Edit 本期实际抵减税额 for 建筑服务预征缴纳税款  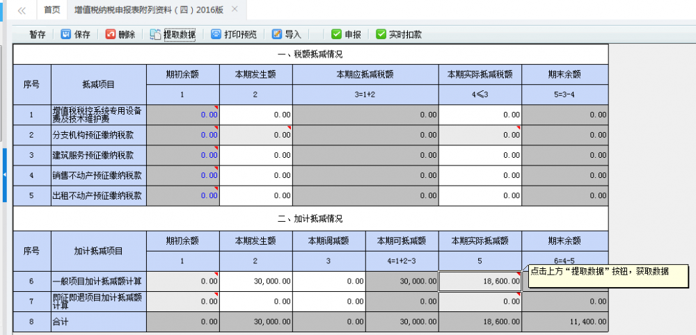point(480,156)
